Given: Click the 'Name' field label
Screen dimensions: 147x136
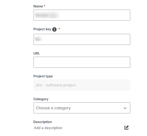Looking at the screenshot, I should [38, 6].
